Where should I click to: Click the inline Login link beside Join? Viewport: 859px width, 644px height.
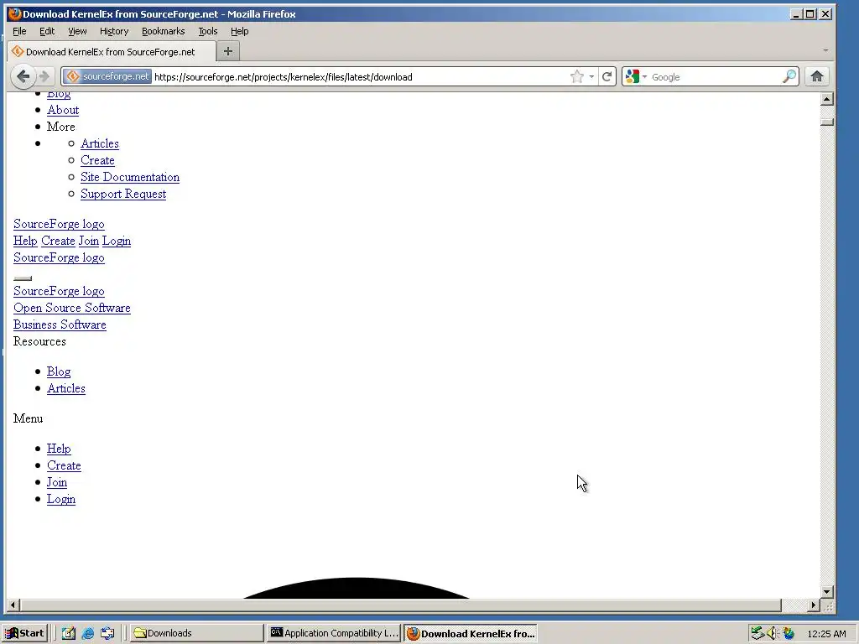pyautogui.click(x=117, y=241)
